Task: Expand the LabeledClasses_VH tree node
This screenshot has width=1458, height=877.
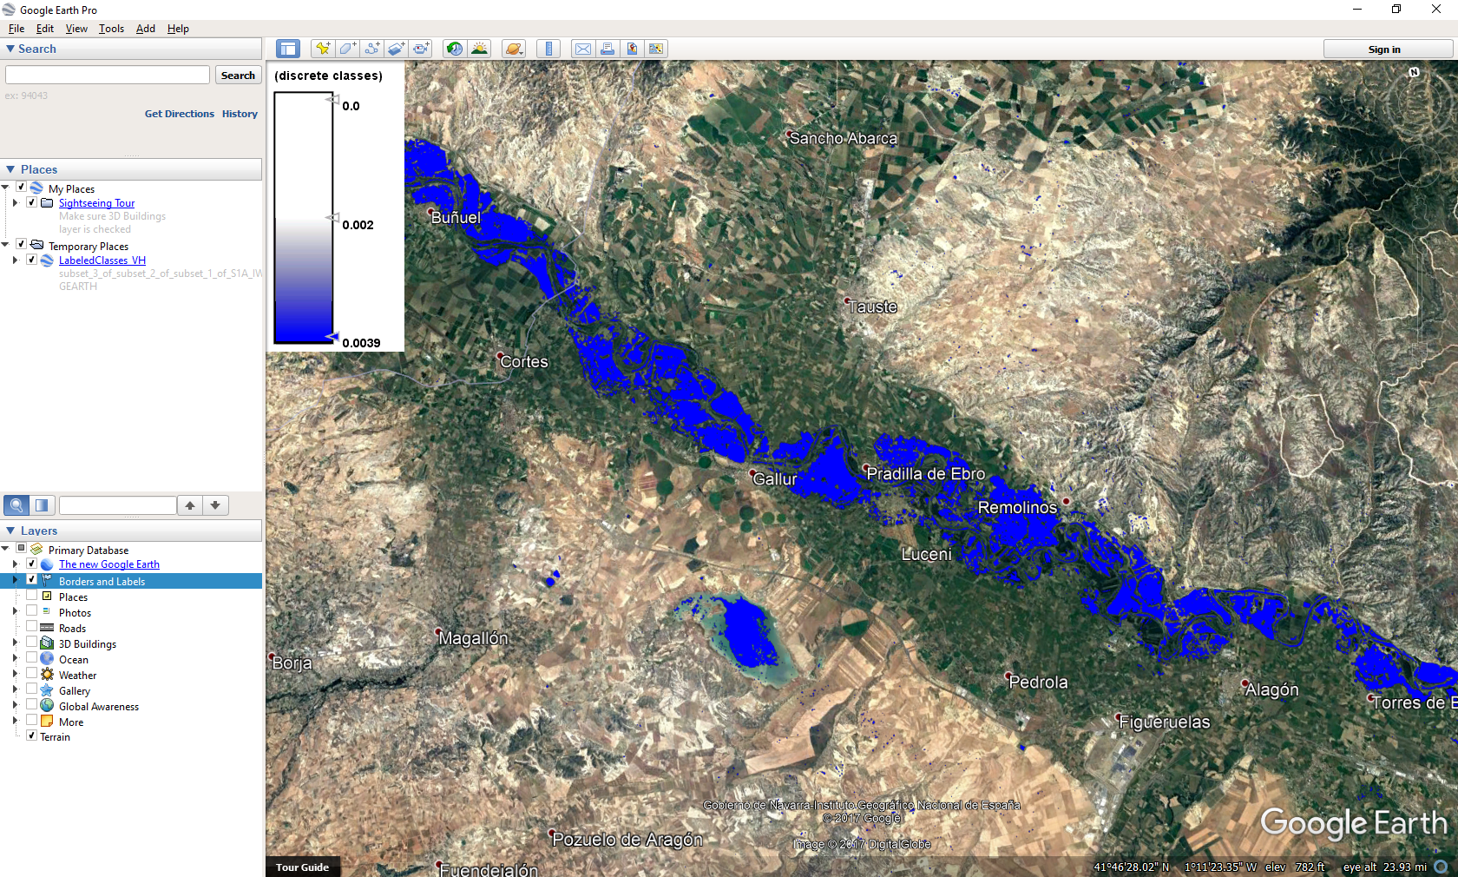Action: [x=15, y=260]
